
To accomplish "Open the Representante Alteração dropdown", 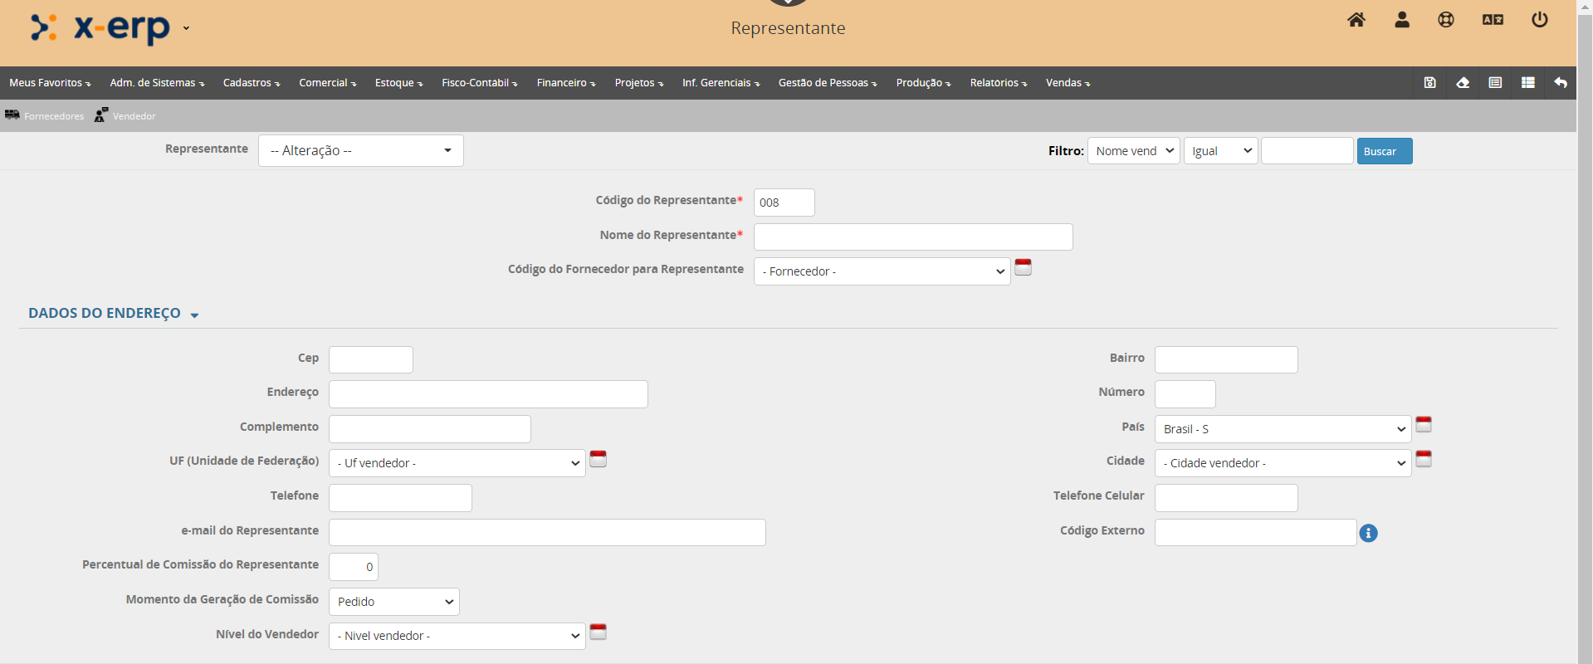I will coord(360,151).
